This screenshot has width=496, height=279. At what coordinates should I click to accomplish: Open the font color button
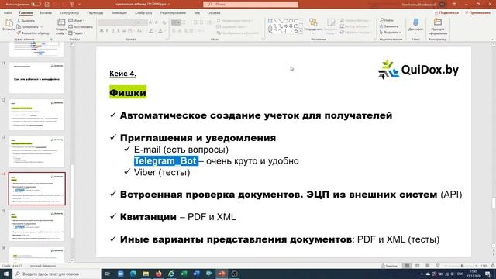pos(160,31)
